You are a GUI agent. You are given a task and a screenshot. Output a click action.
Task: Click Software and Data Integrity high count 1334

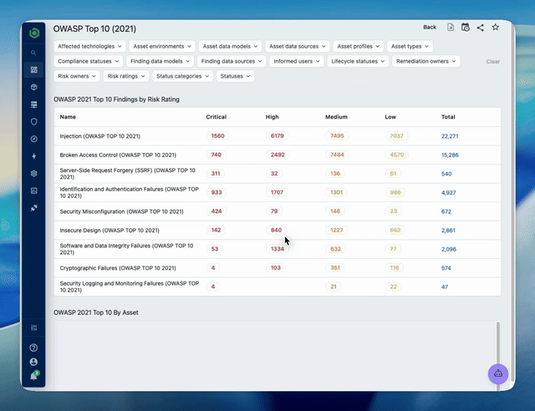click(278, 249)
